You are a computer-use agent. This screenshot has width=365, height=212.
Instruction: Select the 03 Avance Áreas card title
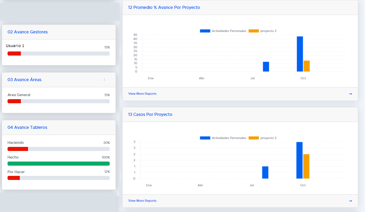point(25,80)
